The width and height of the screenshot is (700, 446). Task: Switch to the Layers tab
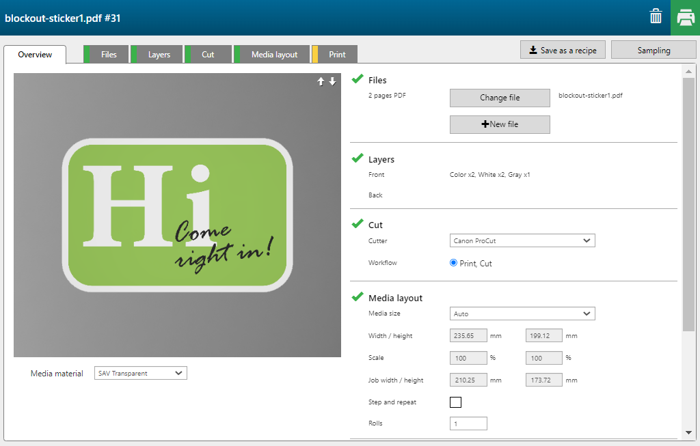(x=159, y=55)
